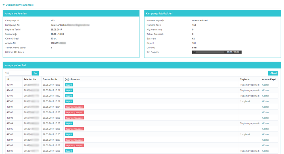Click the ID column header
The width and height of the screenshot is (284, 154).
point(8,79)
